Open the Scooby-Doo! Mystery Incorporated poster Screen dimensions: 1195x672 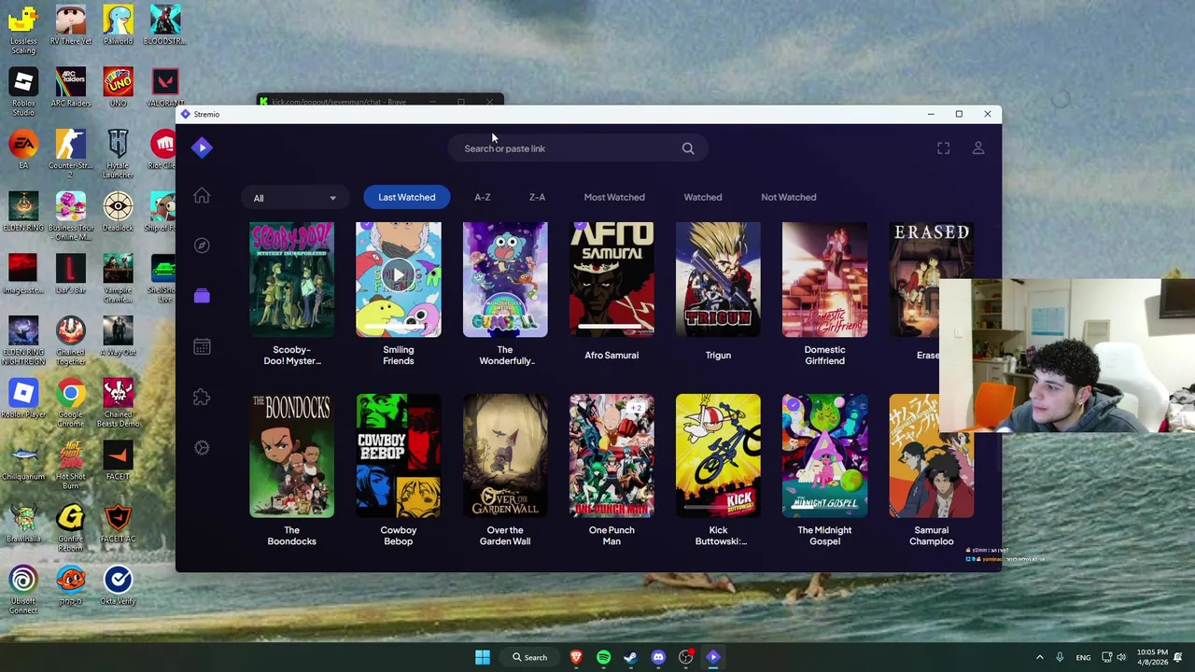291,279
